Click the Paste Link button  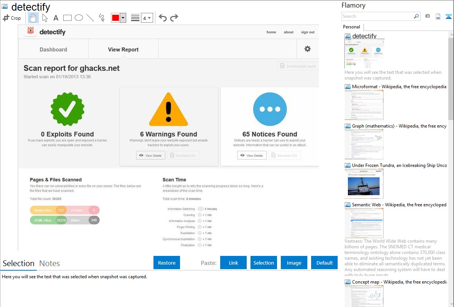coord(233,263)
